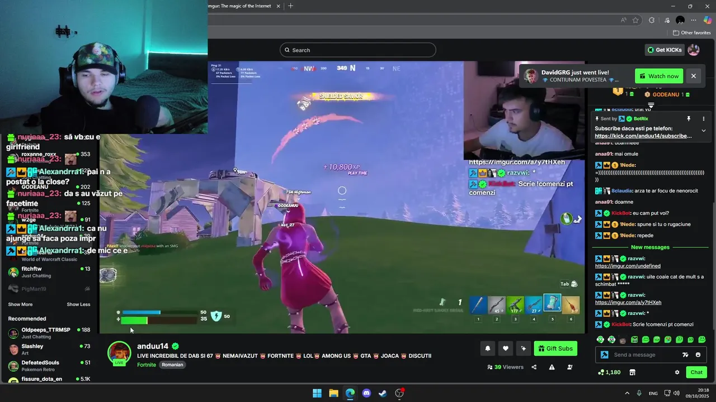Expand the pinned BotRix message chevron

tap(704, 131)
